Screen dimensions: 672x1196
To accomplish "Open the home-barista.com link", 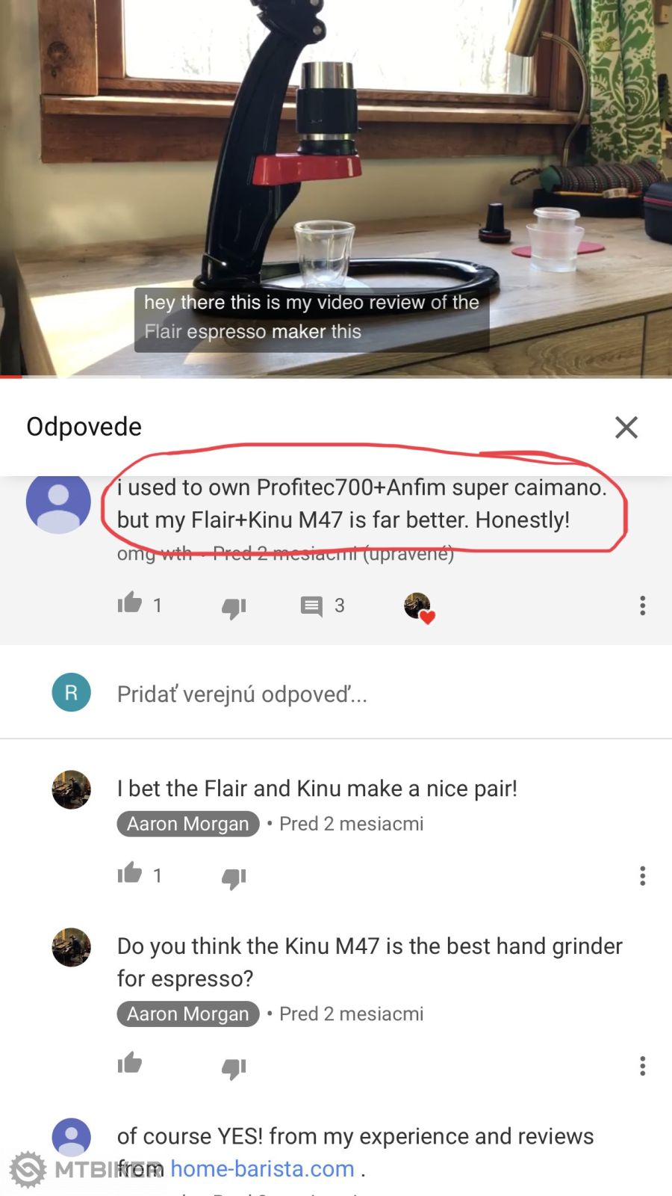I will point(263,1168).
